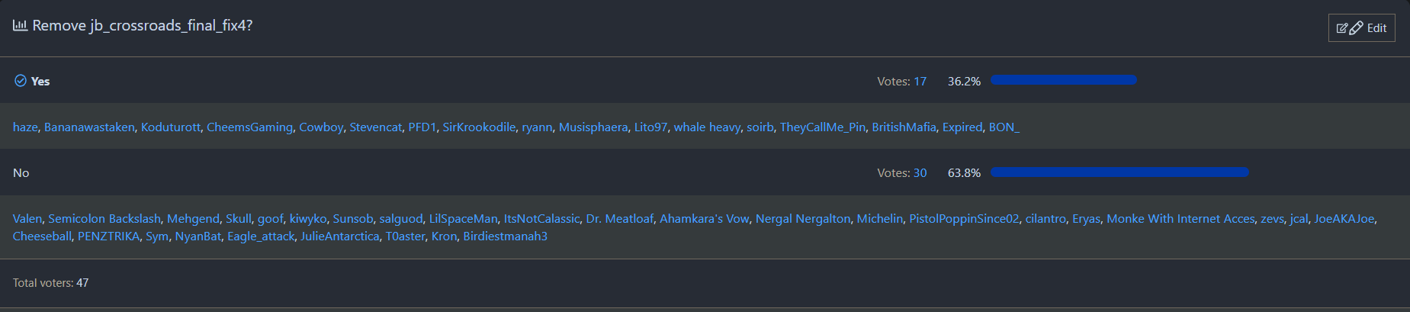Open Birdiestmanah3's profile link

(x=505, y=236)
